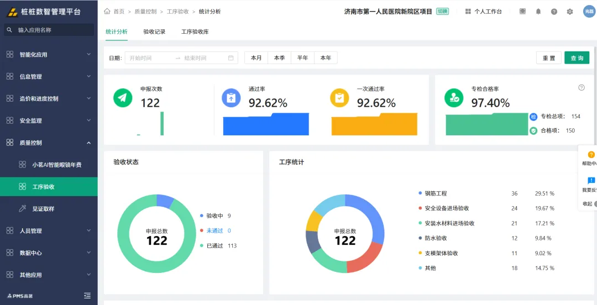Click the 安全监理 grid icon
Screen dimensions: 597x305
(x=10, y=120)
